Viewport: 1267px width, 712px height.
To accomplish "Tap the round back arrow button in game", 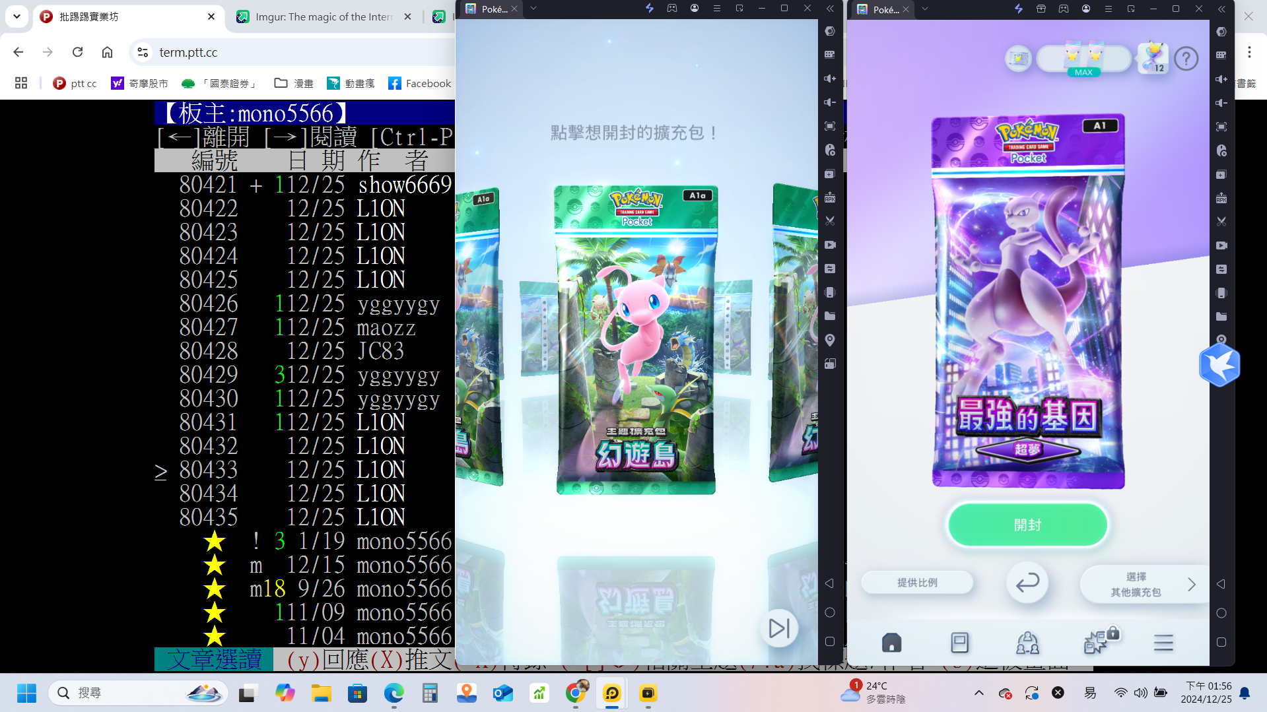I will tap(1027, 583).
